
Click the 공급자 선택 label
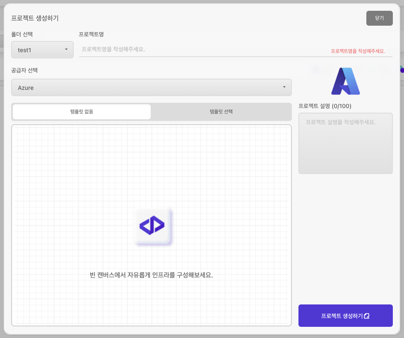(24, 70)
